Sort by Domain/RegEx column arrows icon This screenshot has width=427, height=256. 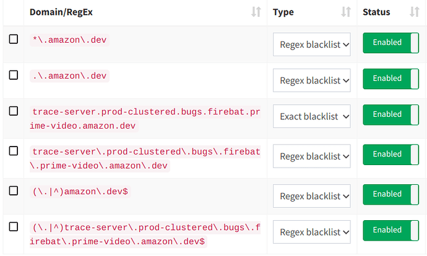pos(256,12)
